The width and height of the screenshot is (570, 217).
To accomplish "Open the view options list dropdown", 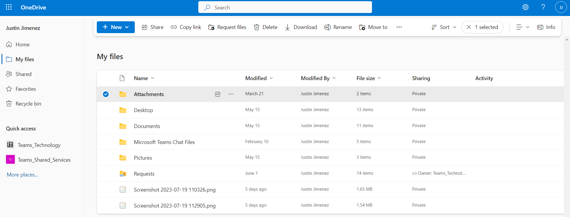I will point(522,27).
